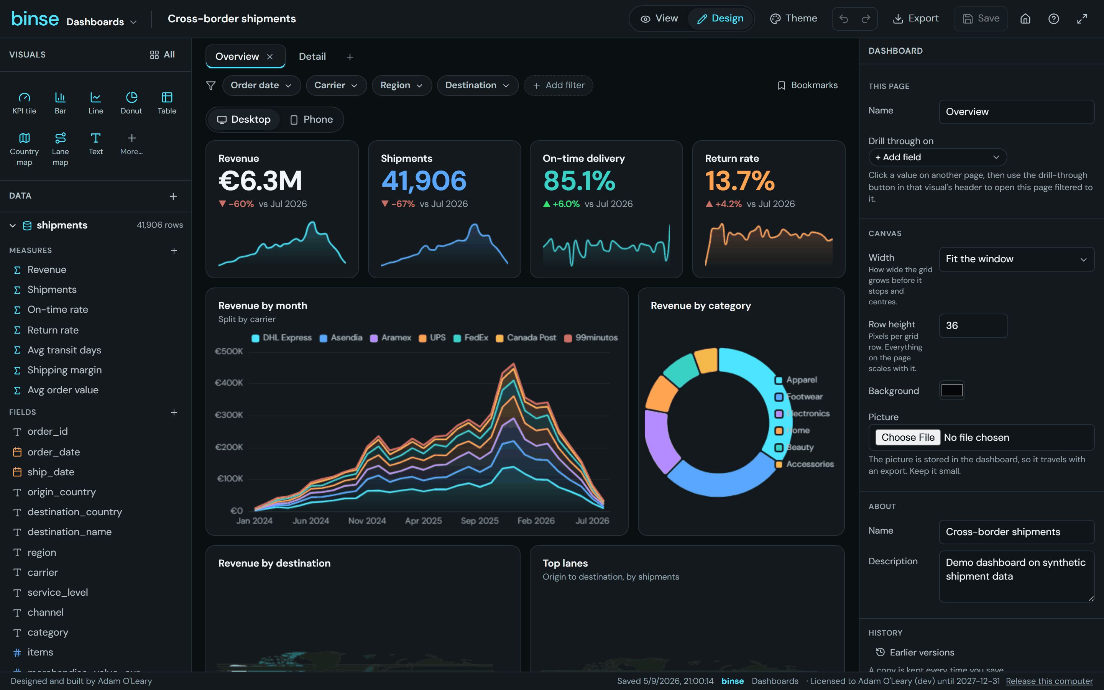The height and width of the screenshot is (690, 1104).
Task: Open the home icon in top bar
Action: coord(1025,19)
